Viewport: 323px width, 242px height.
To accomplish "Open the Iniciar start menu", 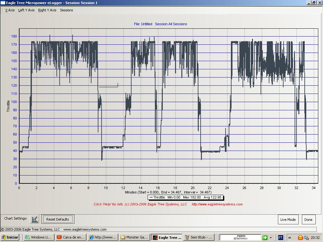I will click(10, 238).
